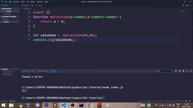Change line endings via CRLF
The width and height of the screenshot is (193, 108).
click(162, 101)
